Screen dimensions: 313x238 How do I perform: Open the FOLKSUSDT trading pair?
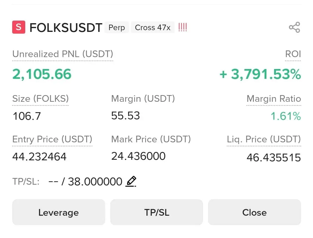[66, 28]
